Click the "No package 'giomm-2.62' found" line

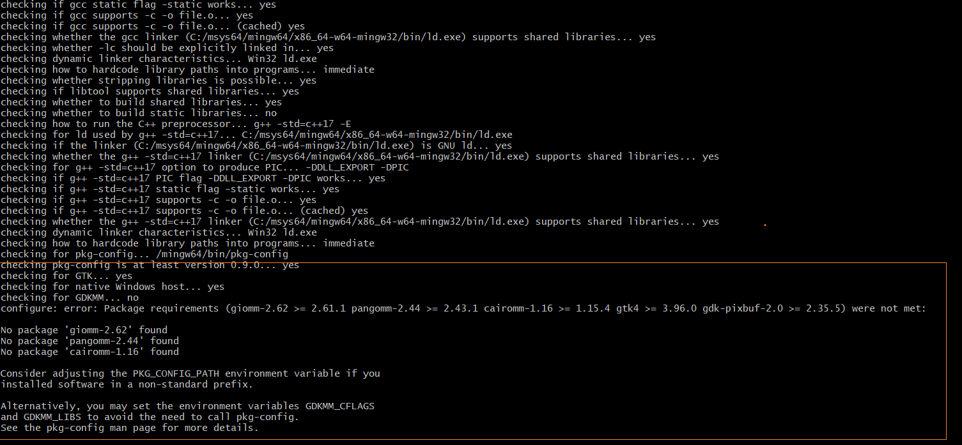pyautogui.click(x=84, y=330)
